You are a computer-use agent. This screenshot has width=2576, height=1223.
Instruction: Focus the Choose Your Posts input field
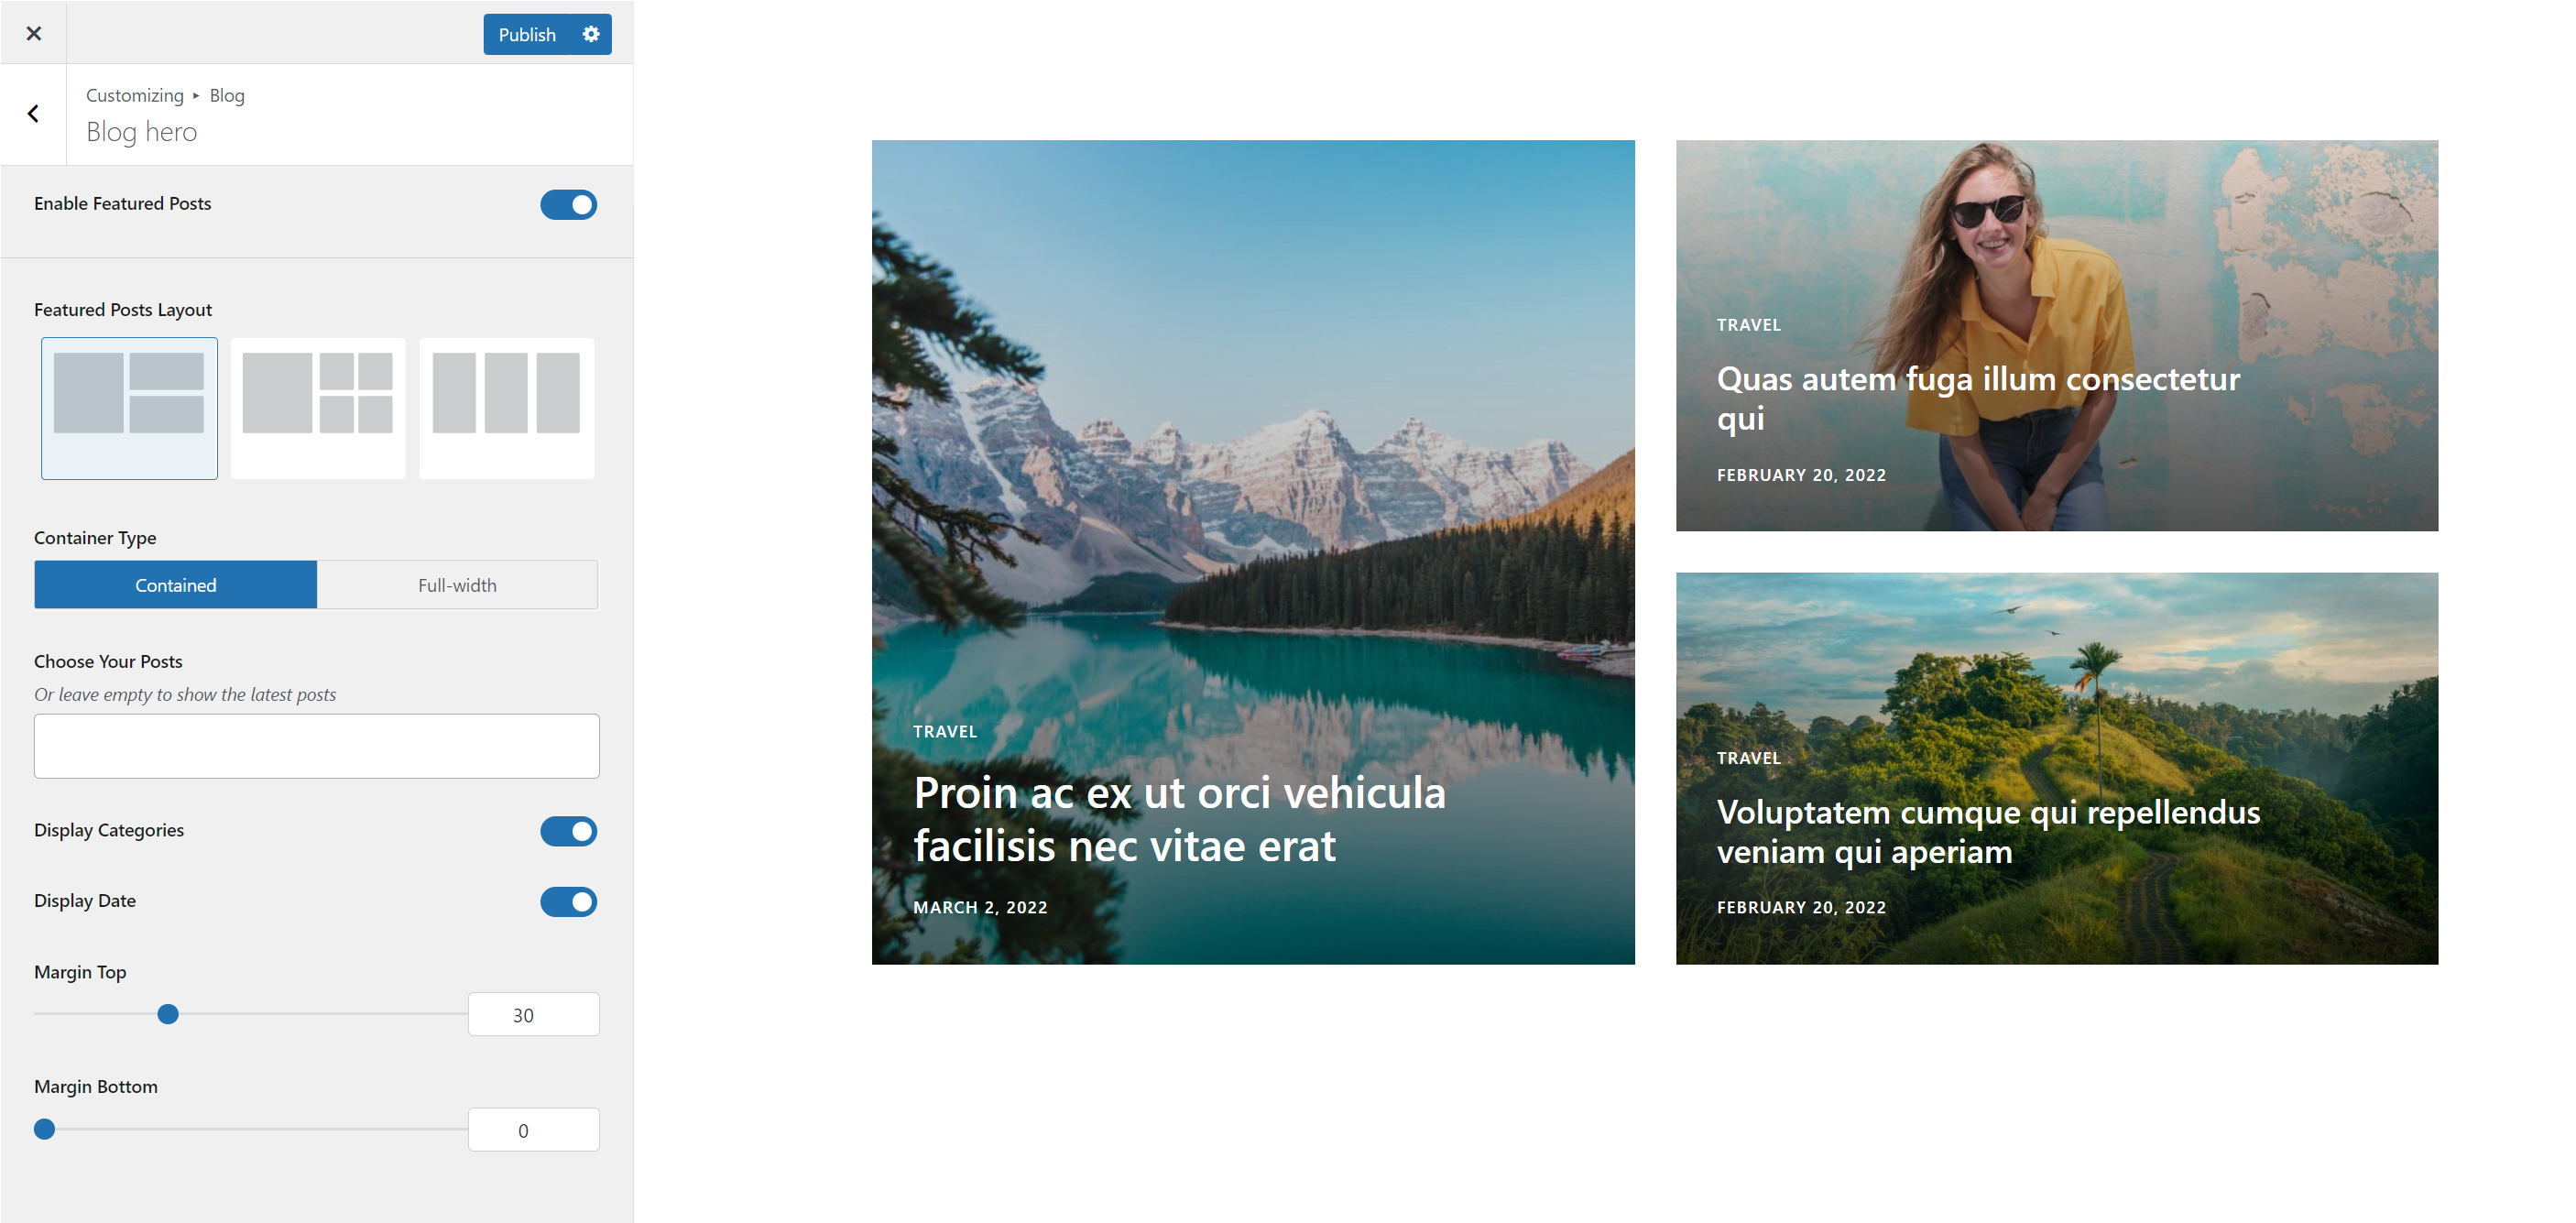pos(317,746)
